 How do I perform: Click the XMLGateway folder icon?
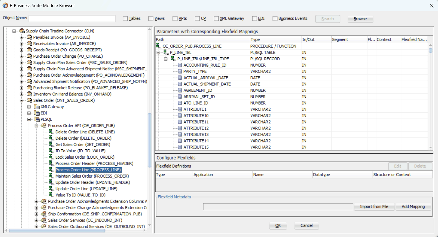tap(37, 107)
